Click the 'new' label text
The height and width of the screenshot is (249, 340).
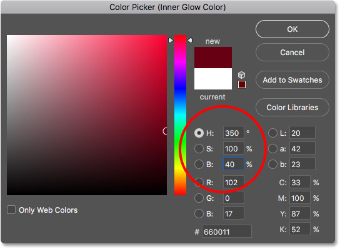coord(212,41)
